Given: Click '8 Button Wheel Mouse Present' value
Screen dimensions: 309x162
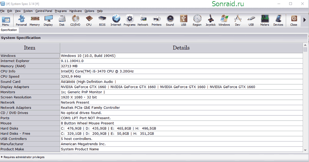Looking at the screenshot, I should click(x=87, y=123).
